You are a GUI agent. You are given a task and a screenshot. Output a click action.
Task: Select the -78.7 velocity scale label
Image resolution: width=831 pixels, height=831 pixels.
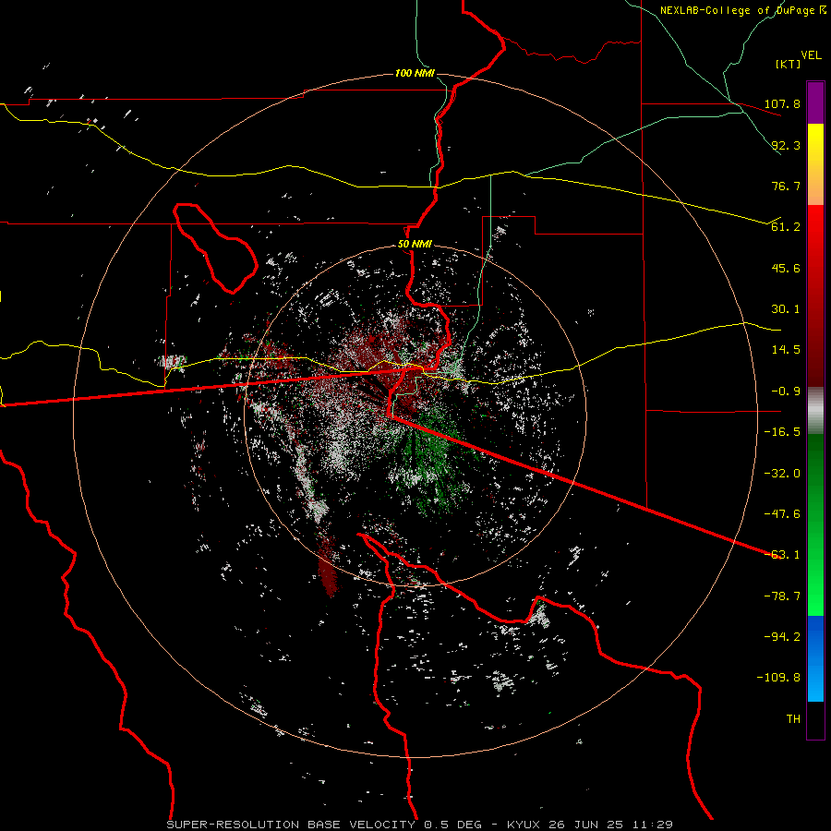[x=782, y=596]
